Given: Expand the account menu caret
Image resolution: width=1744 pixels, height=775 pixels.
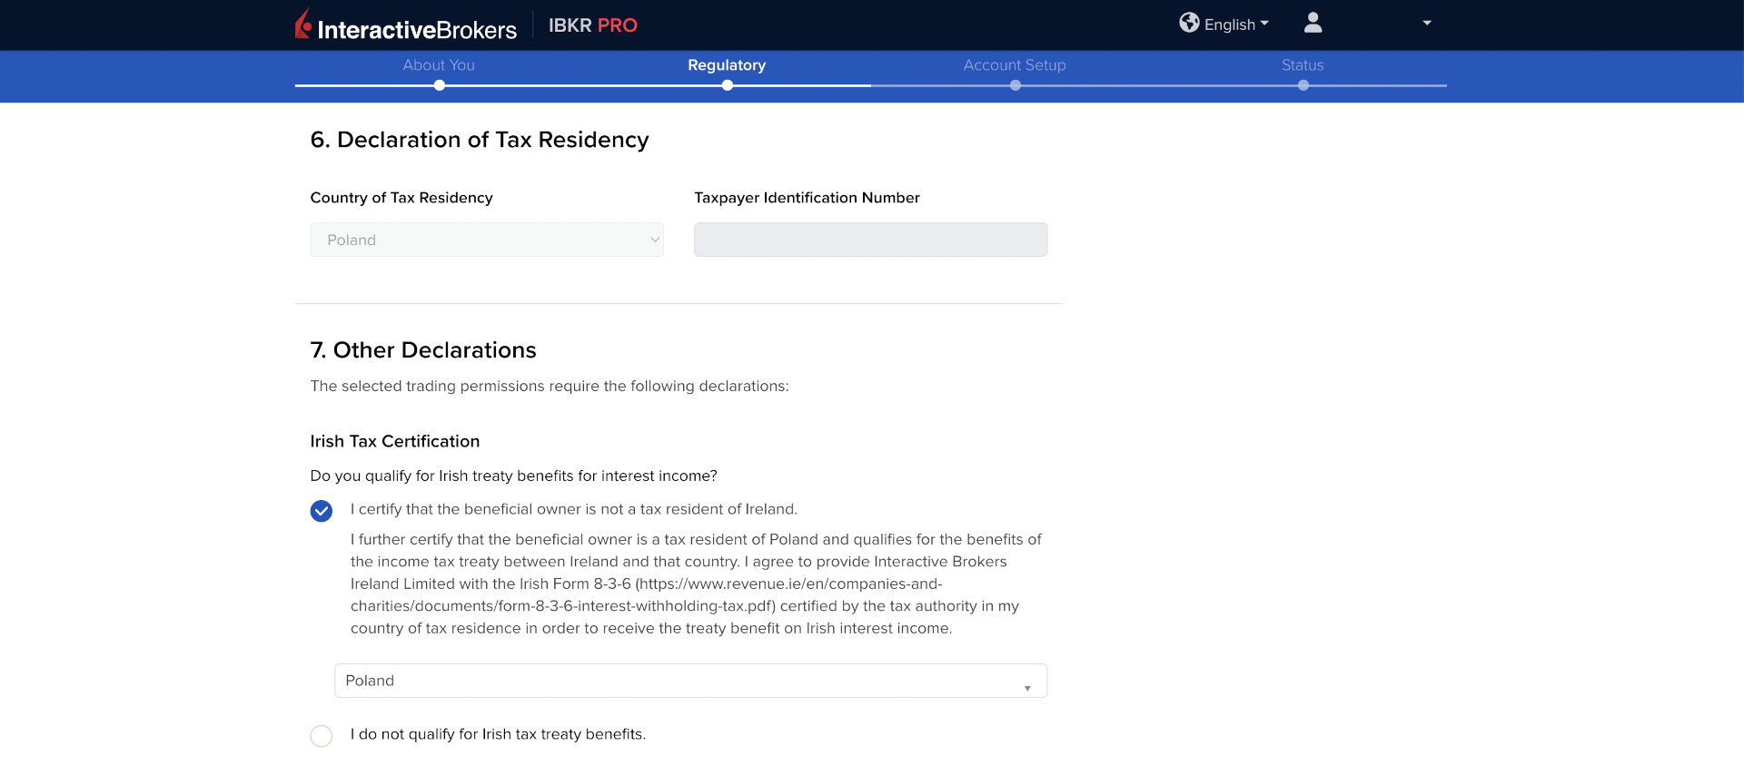Looking at the screenshot, I should click(1427, 23).
